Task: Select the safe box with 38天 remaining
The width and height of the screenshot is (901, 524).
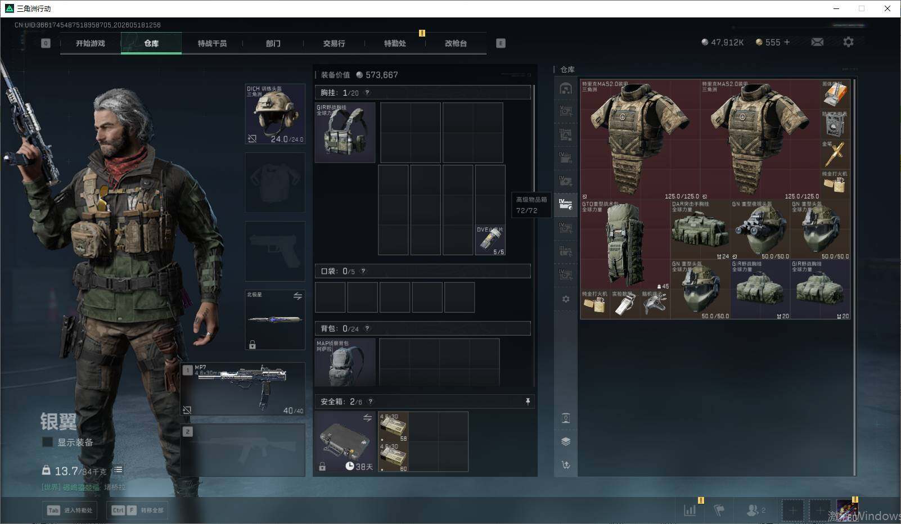Action: point(345,442)
